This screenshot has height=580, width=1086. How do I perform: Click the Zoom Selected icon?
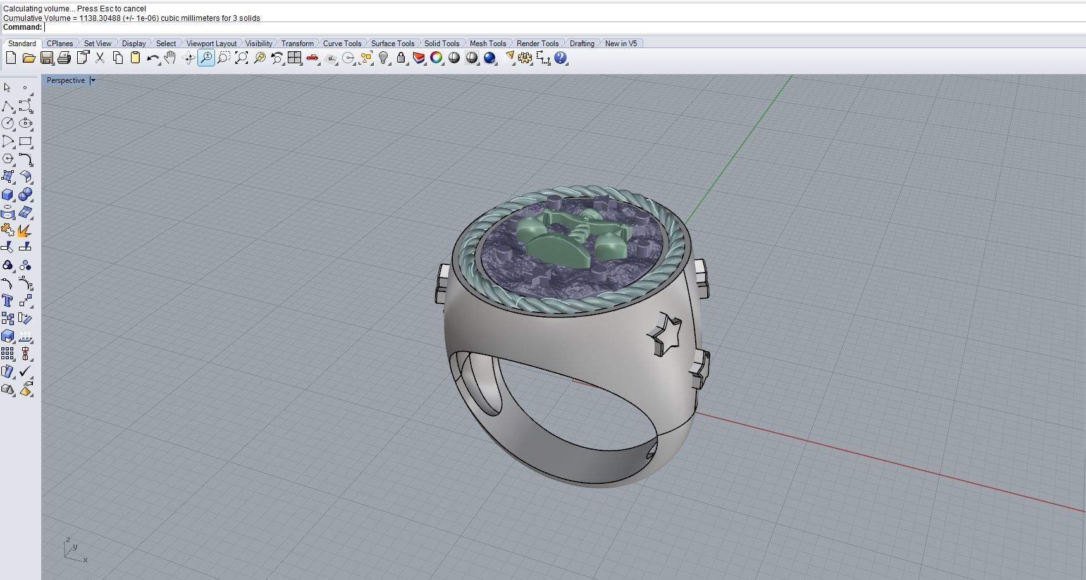point(259,58)
